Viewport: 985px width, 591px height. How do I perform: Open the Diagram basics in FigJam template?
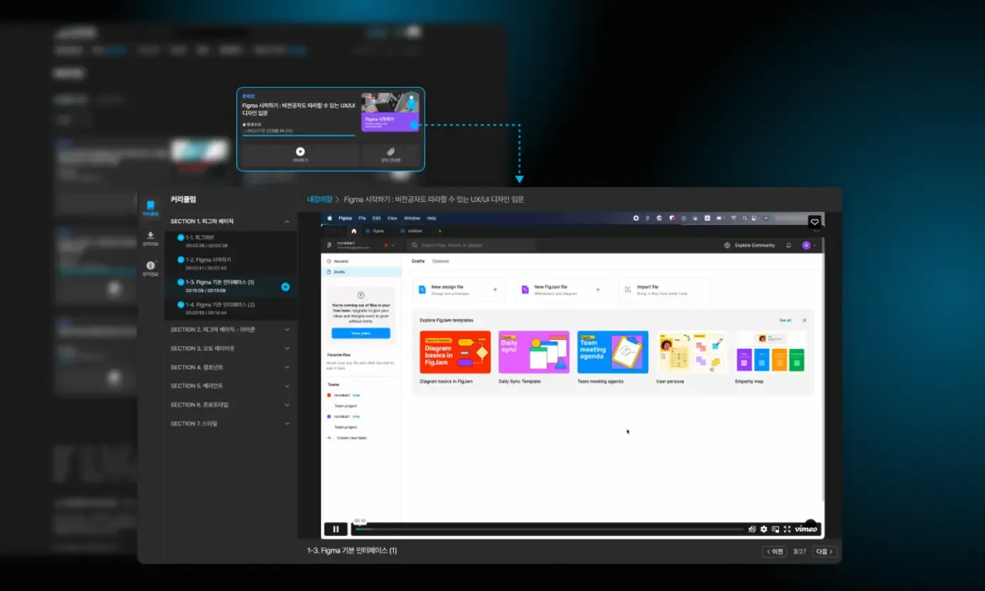(455, 352)
